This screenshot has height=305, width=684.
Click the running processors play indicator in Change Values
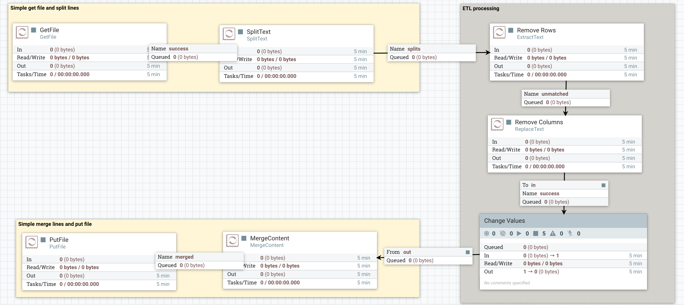(x=519, y=233)
